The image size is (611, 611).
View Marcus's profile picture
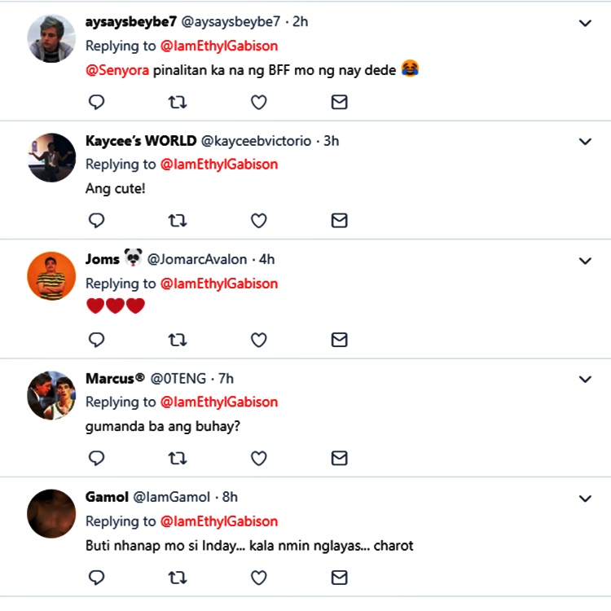click(x=51, y=395)
